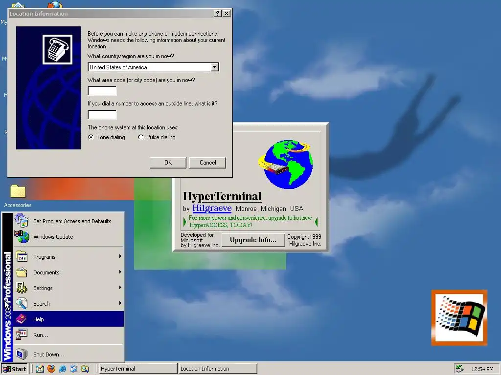Focus the outside line number field
Screen dimensions: 501x375
pos(102,114)
